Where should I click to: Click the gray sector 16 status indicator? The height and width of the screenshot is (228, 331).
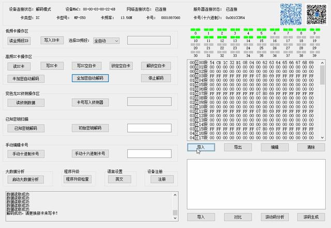[275, 37]
